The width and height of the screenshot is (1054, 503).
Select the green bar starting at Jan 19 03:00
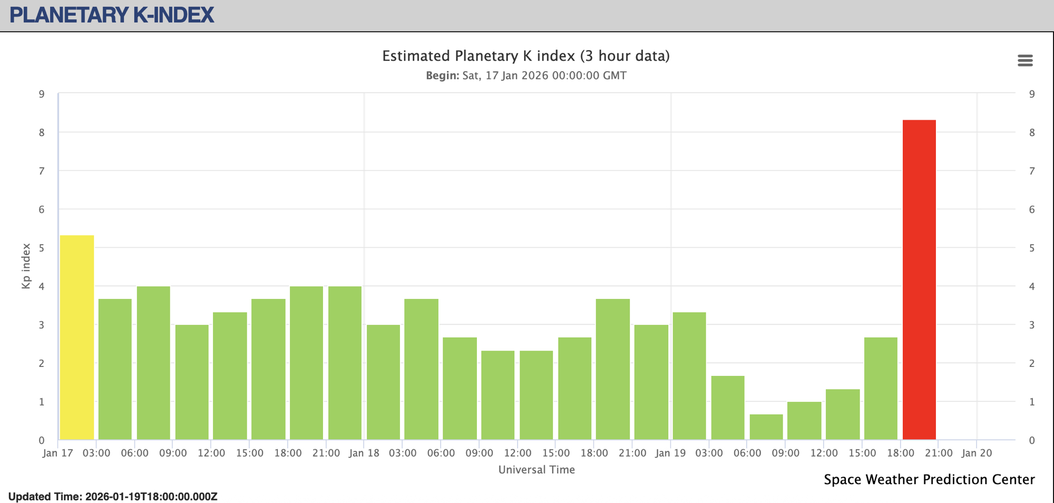(728, 408)
